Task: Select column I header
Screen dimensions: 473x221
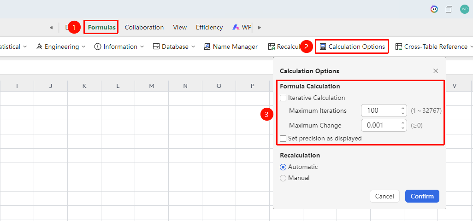Action: 17,86
